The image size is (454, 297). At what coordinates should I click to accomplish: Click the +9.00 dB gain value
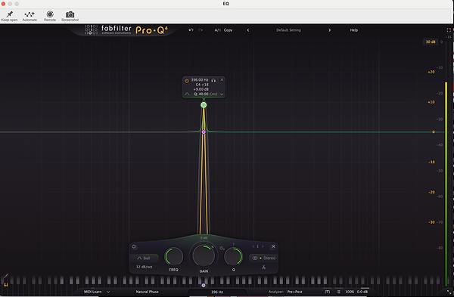(201, 89)
